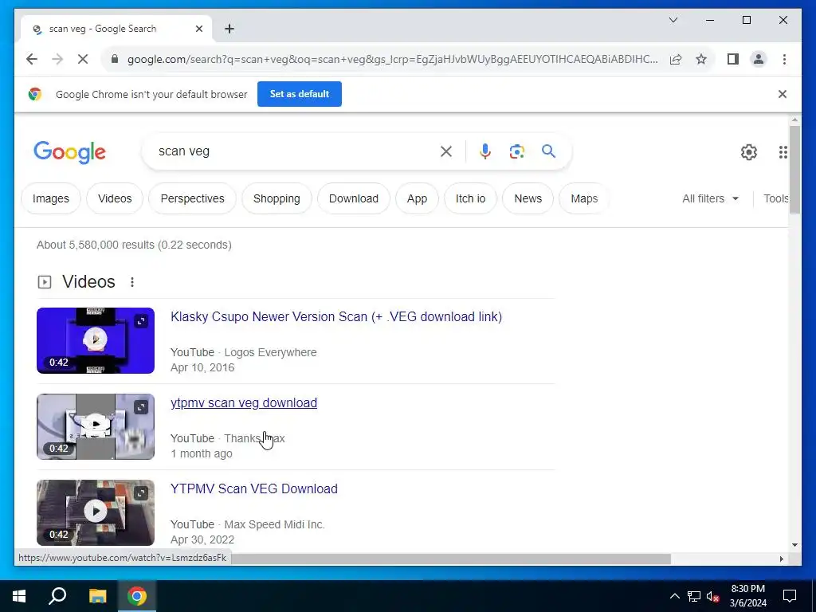The image size is (816, 612).
Task: Open the Windows Start menu
Action: pyautogui.click(x=19, y=596)
